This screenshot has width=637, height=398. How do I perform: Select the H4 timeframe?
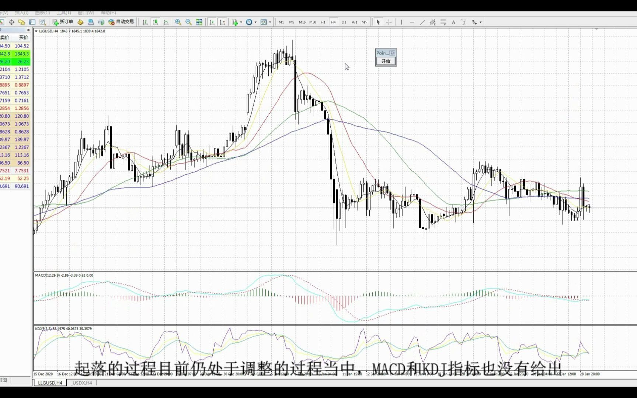pyautogui.click(x=333, y=22)
